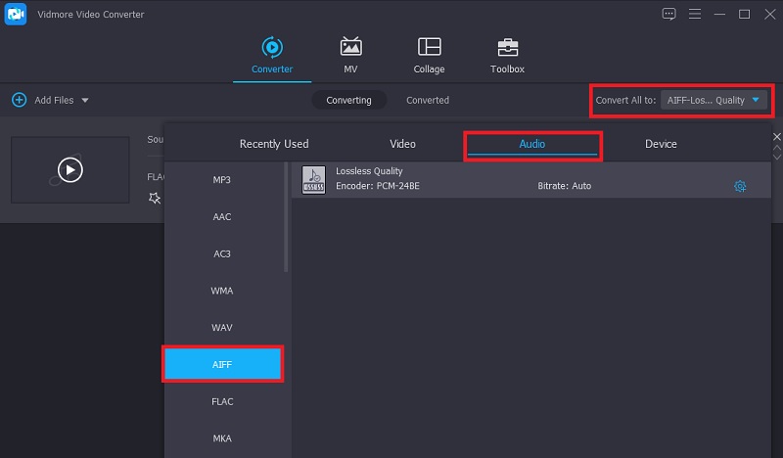Expand the Add Files dropdown arrow
This screenshot has width=783, height=458.
click(x=85, y=100)
